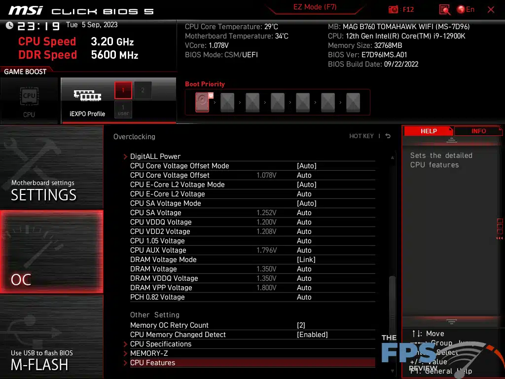Click the settings list scroll-up arrow
This screenshot has height=379, width=505.
coord(392,157)
